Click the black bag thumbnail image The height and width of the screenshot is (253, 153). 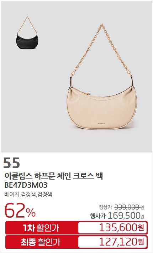27,32
